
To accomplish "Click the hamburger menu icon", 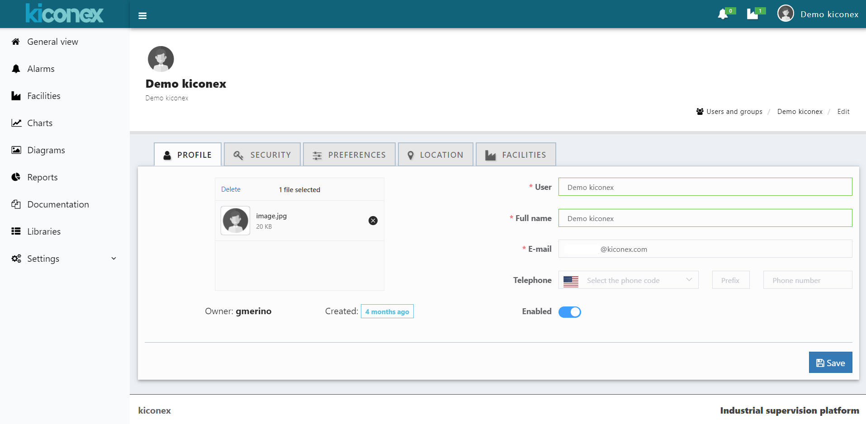I will click(x=142, y=16).
